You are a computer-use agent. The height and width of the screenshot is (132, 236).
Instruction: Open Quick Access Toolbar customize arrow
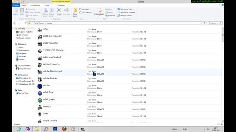point(24,2)
